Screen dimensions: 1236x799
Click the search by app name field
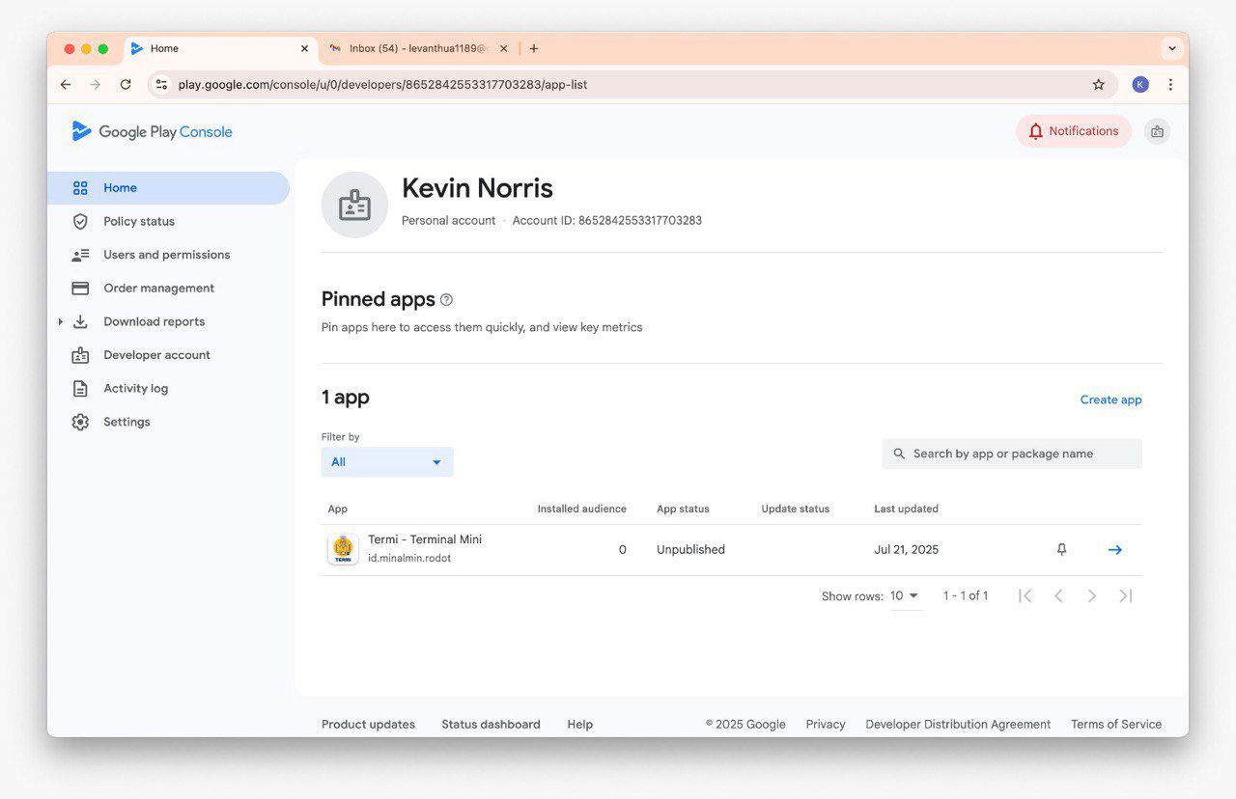point(1012,454)
